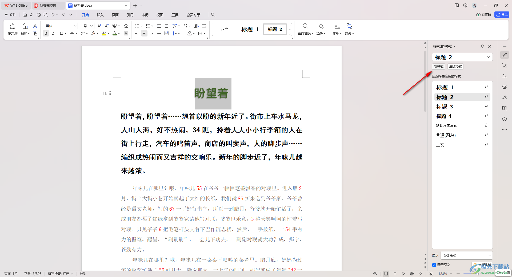Select Align Left paragraph button
512x277 pixels.
(x=137, y=33)
